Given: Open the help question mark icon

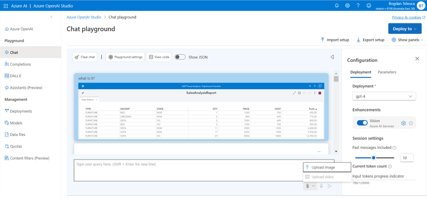Looking at the screenshot, I should [x=358, y=6].
